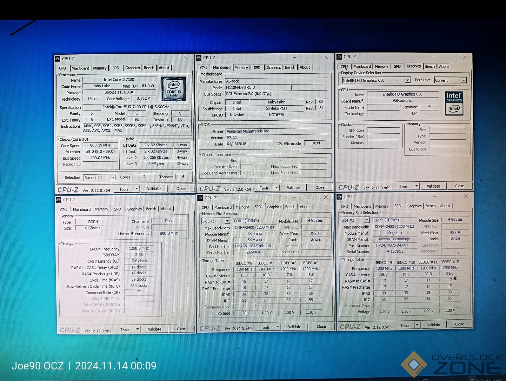Switch to Bench tab in the processor window
Screen dimensions: 506x381
149,68
